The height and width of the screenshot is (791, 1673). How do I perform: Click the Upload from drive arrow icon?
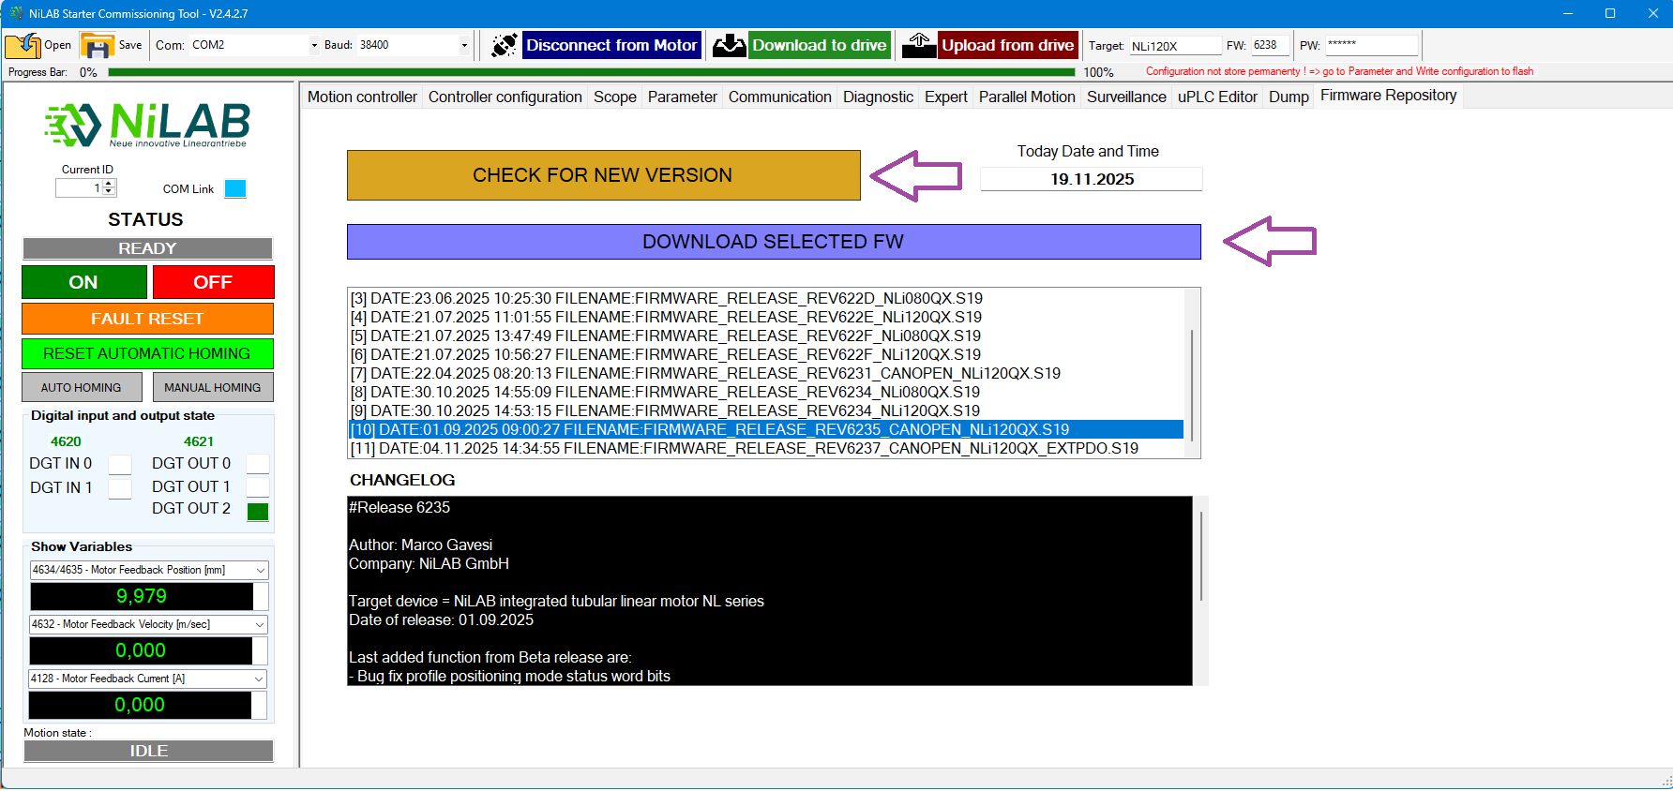918,45
